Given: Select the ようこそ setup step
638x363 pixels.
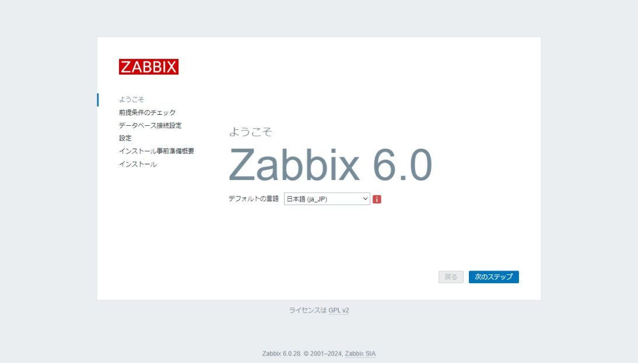Looking at the screenshot, I should click(131, 99).
